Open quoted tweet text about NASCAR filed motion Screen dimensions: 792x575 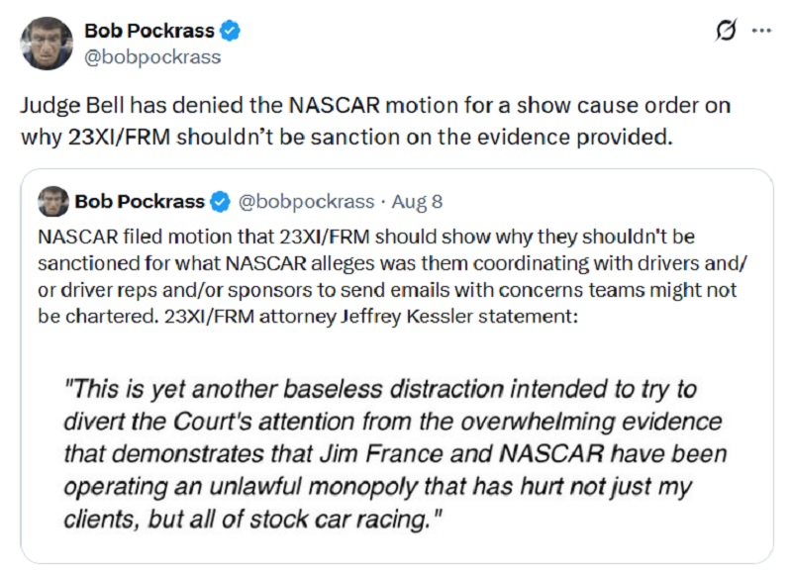tap(392, 277)
